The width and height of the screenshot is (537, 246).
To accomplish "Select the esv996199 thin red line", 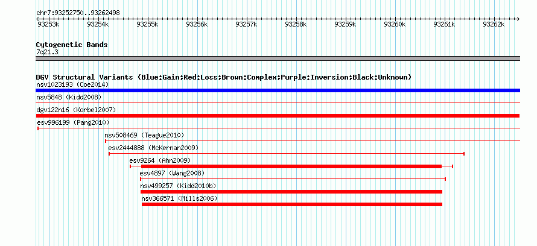I will point(279,128).
